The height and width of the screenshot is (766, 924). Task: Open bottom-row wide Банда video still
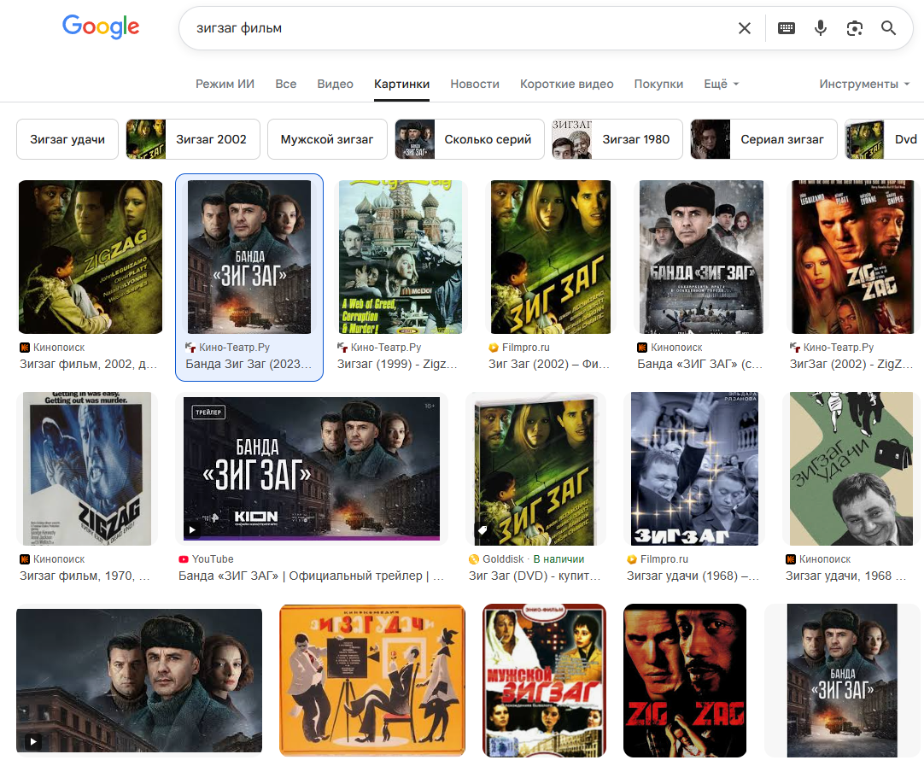tap(139, 681)
